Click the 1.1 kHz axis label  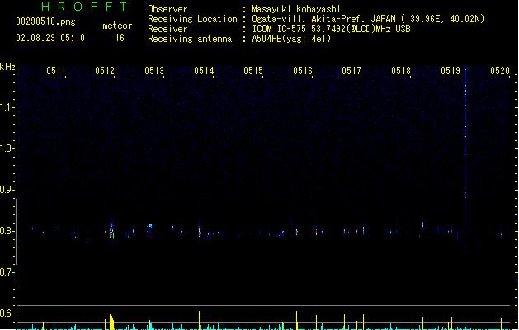pos(7,107)
